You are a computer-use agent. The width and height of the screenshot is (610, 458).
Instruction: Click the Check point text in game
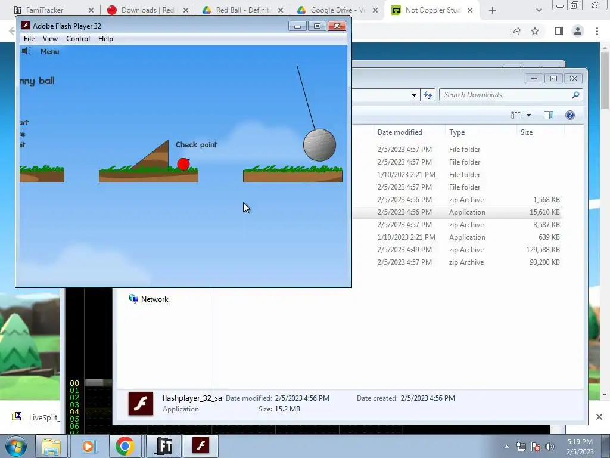pos(196,144)
